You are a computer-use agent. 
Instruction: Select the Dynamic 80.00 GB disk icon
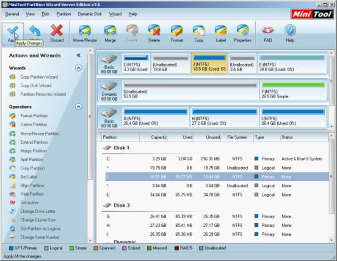click(109, 86)
